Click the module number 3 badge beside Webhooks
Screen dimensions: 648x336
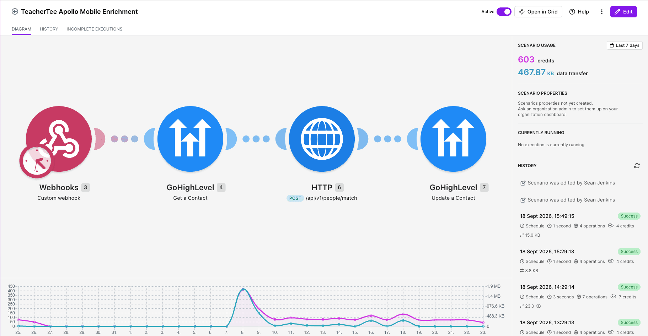click(x=85, y=187)
